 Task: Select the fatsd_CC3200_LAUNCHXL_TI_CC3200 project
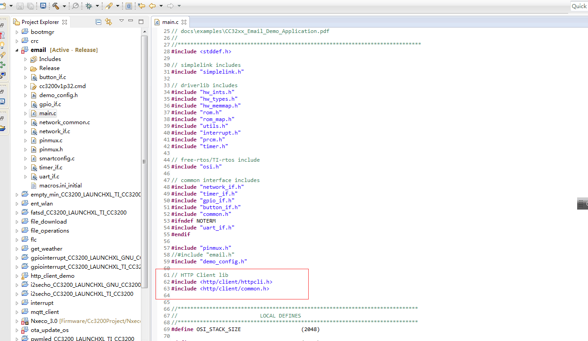[79, 213]
